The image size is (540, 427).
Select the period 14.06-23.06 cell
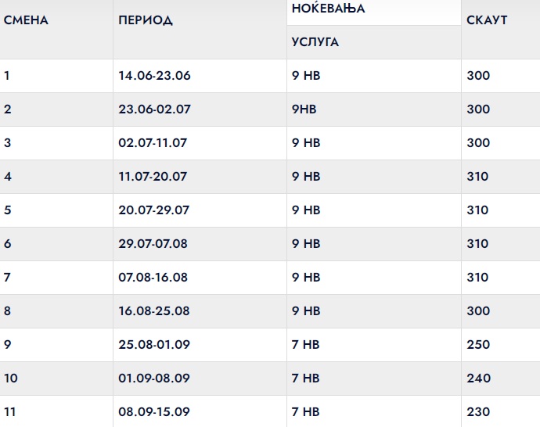(155, 76)
